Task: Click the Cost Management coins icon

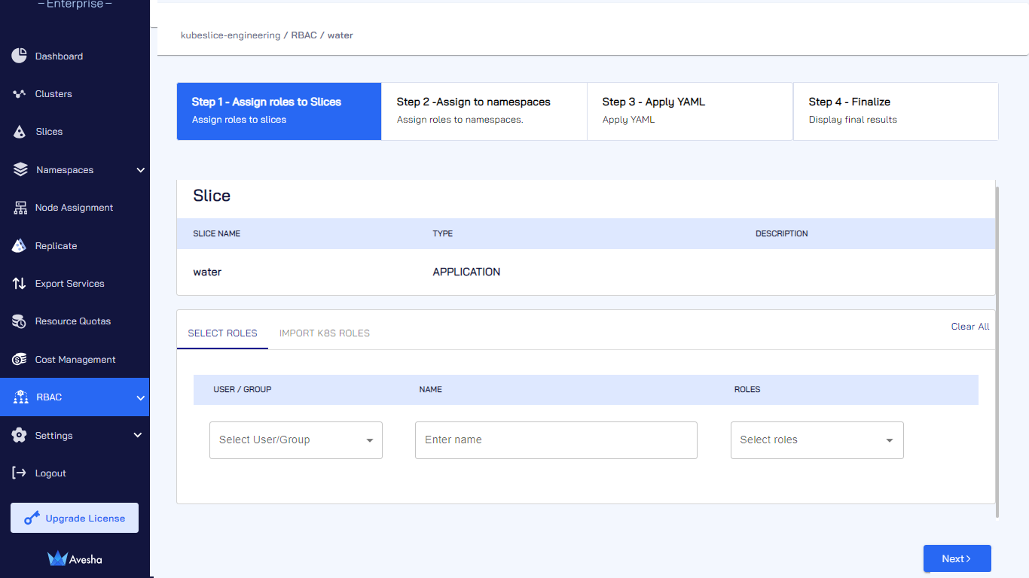Action: 20,359
